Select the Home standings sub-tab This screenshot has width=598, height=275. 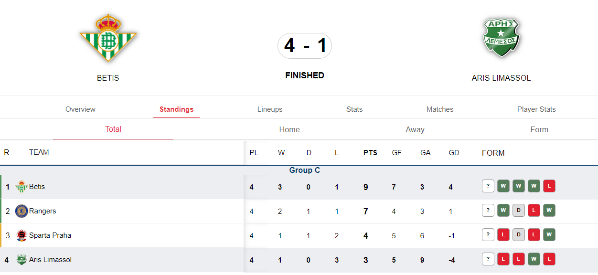pyautogui.click(x=289, y=129)
